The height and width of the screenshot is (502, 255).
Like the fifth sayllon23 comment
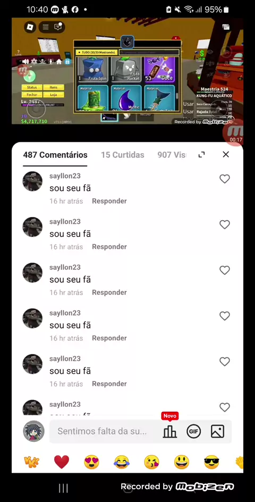pyautogui.click(x=225, y=362)
